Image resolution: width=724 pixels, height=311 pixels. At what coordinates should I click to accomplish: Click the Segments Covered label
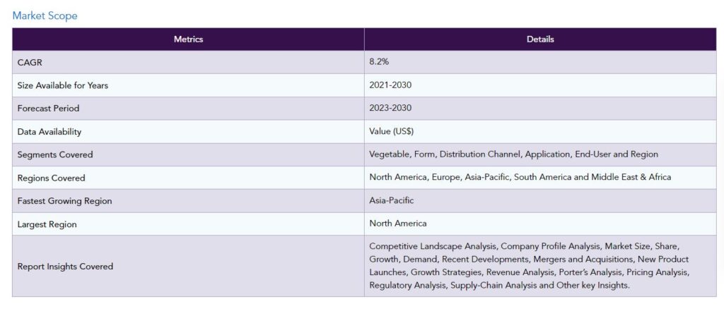click(55, 155)
